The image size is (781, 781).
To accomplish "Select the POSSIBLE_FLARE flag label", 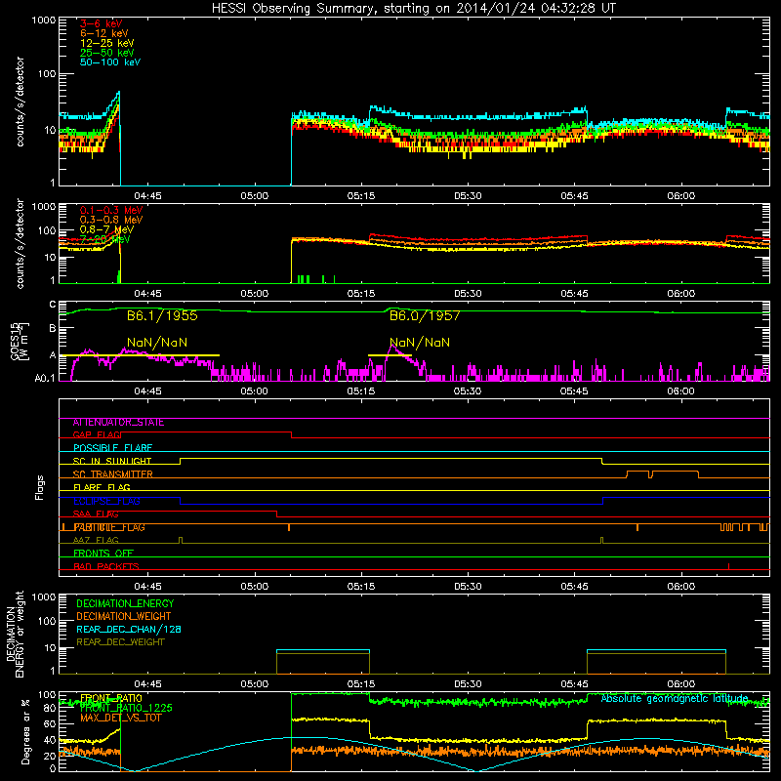I will tap(112, 448).
